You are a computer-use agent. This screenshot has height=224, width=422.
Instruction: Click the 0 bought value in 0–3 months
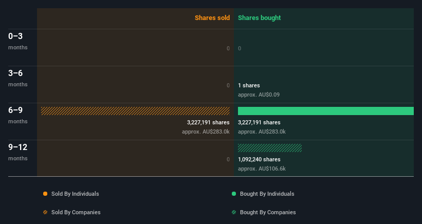(x=240, y=48)
